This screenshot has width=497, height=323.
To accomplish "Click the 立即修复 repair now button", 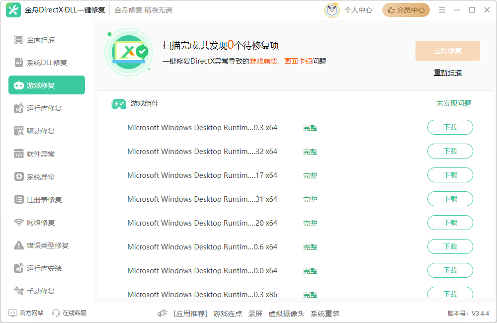I will [x=447, y=51].
